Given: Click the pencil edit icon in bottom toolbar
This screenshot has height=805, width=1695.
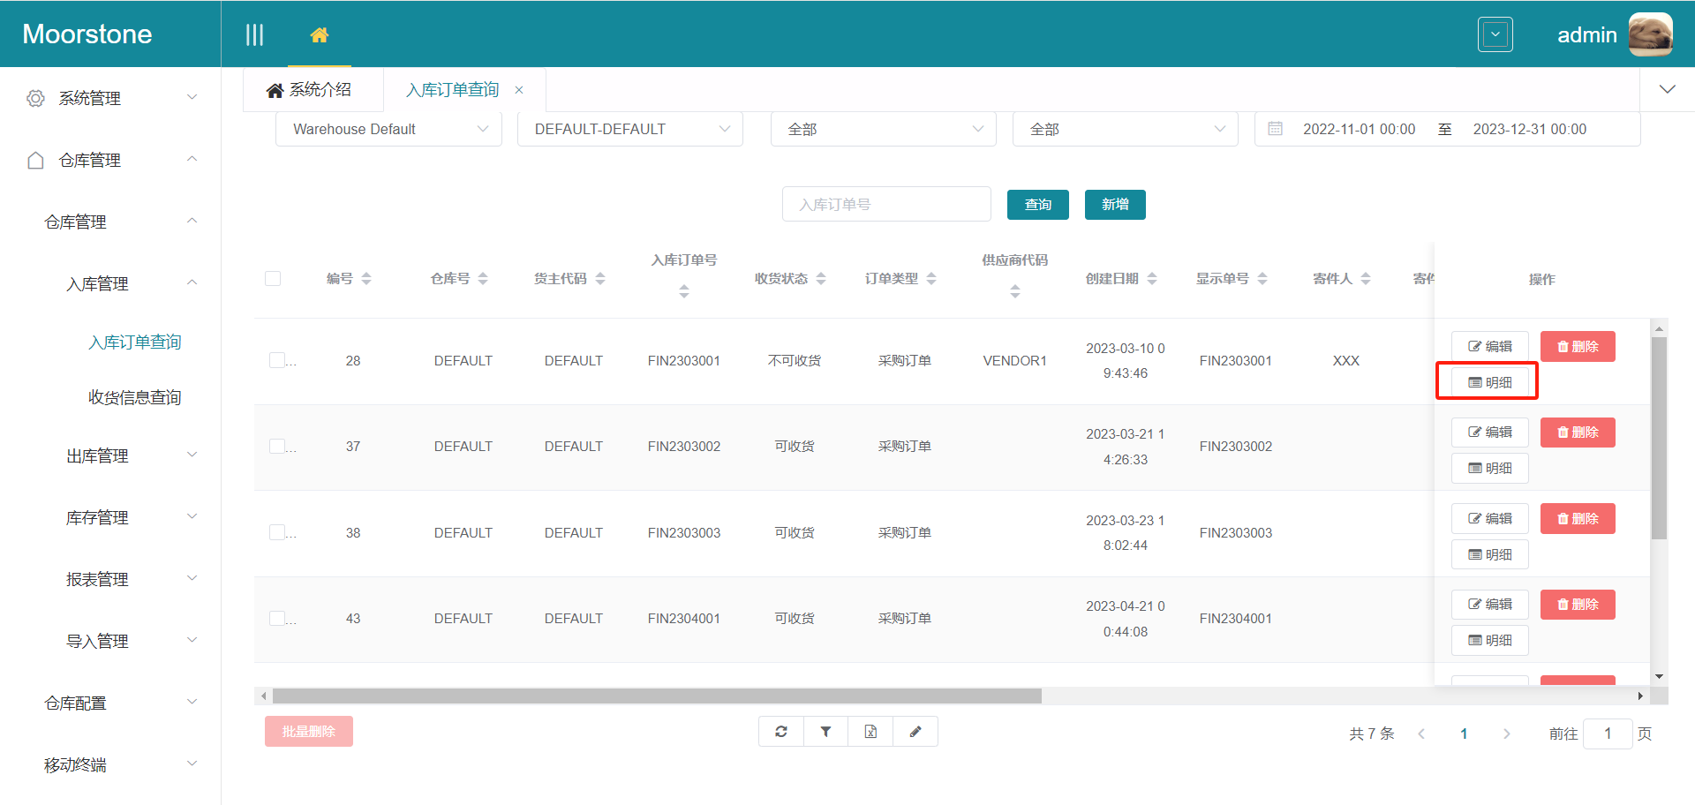Looking at the screenshot, I should tap(915, 732).
